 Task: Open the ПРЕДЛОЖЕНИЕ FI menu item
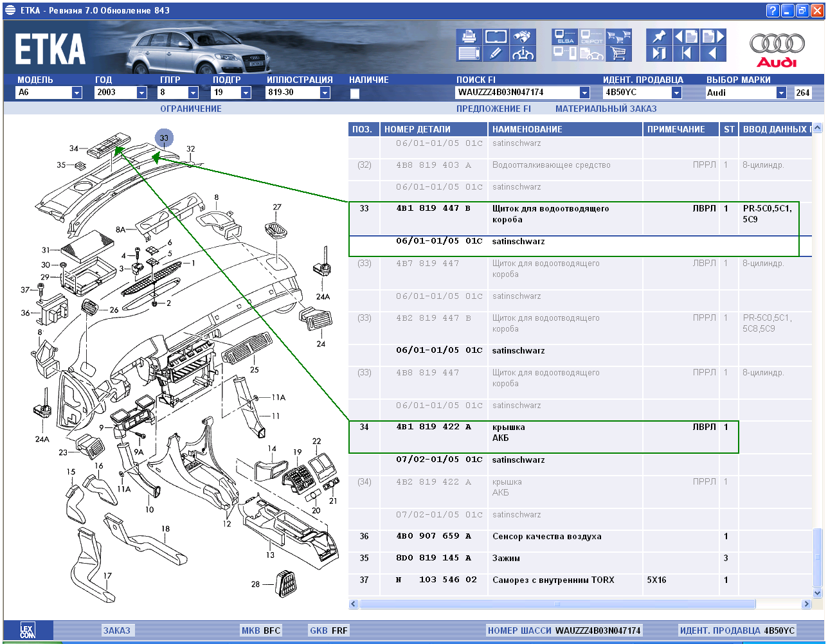[494, 109]
